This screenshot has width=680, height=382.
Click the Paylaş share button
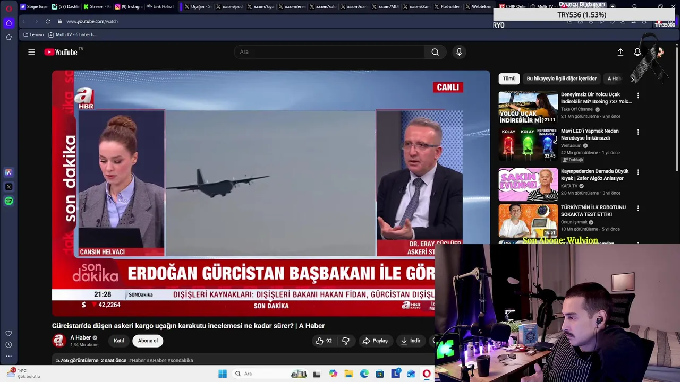375,341
